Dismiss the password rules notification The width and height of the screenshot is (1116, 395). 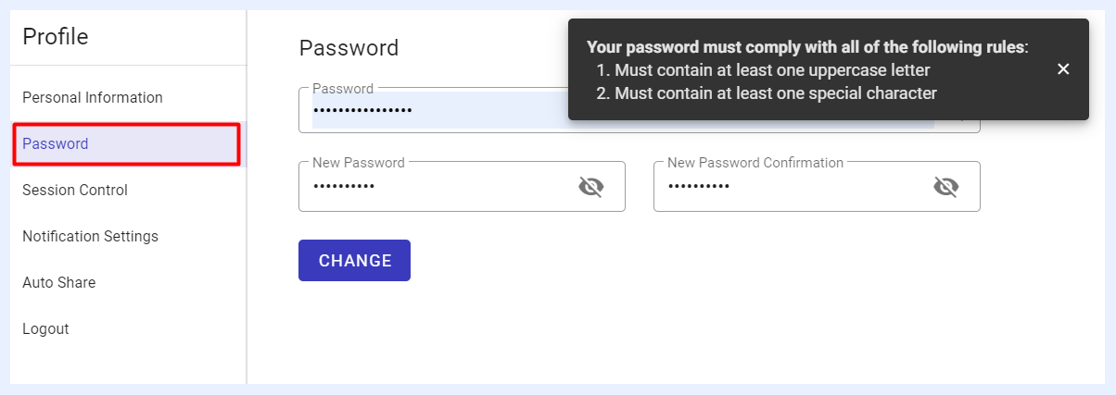[1063, 69]
